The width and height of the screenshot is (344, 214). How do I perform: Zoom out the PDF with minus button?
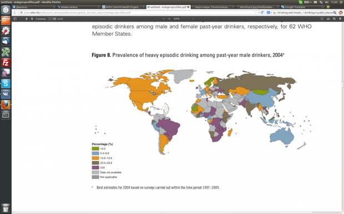[164, 19]
